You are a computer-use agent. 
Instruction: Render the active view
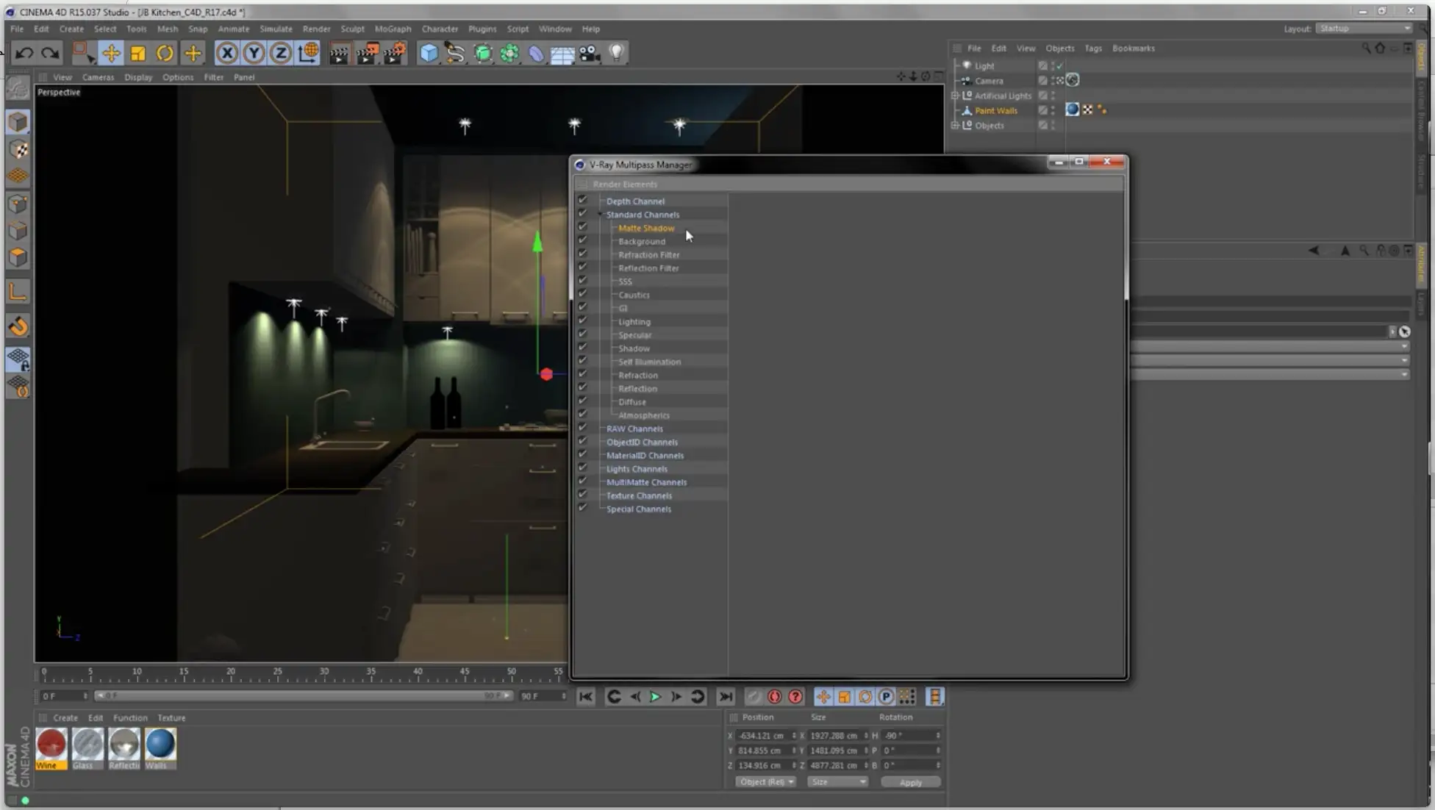[x=339, y=53]
